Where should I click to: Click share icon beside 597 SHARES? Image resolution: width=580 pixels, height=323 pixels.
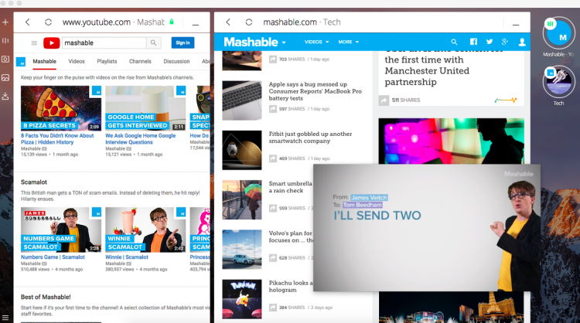273,109
